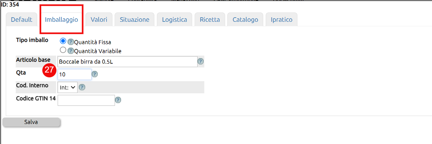Open the Ricetta tab
This screenshot has height=144, width=432.
tap(210, 20)
